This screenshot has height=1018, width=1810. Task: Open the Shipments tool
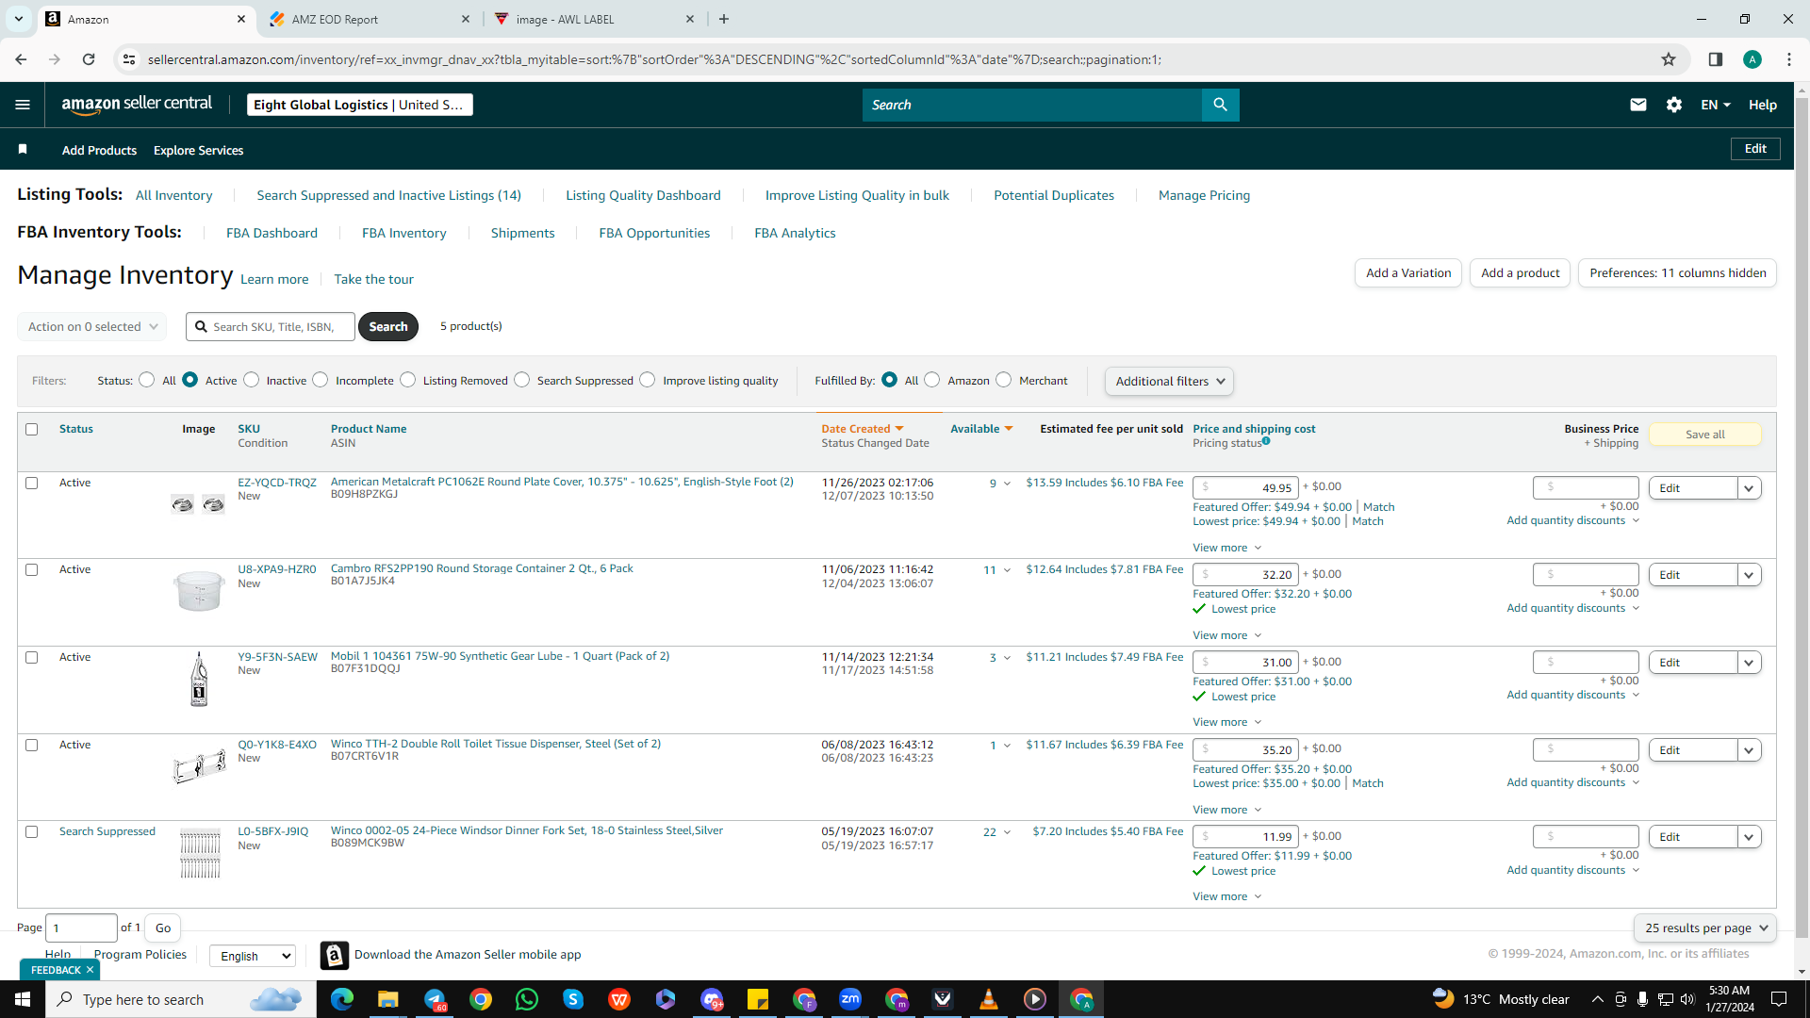pos(522,233)
